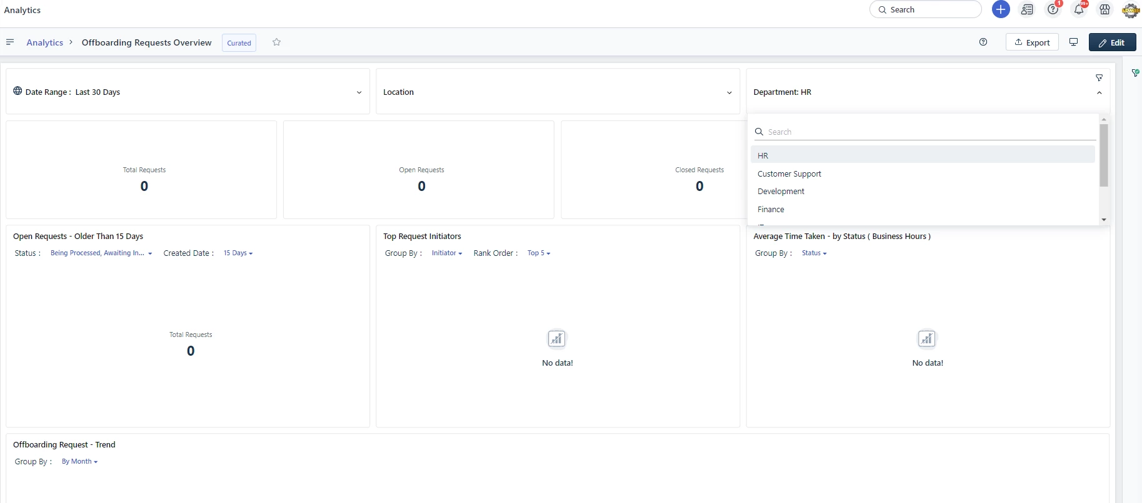Click the No data chart icon in Top Request Initiators
This screenshot has height=503, width=1142.
(x=556, y=339)
